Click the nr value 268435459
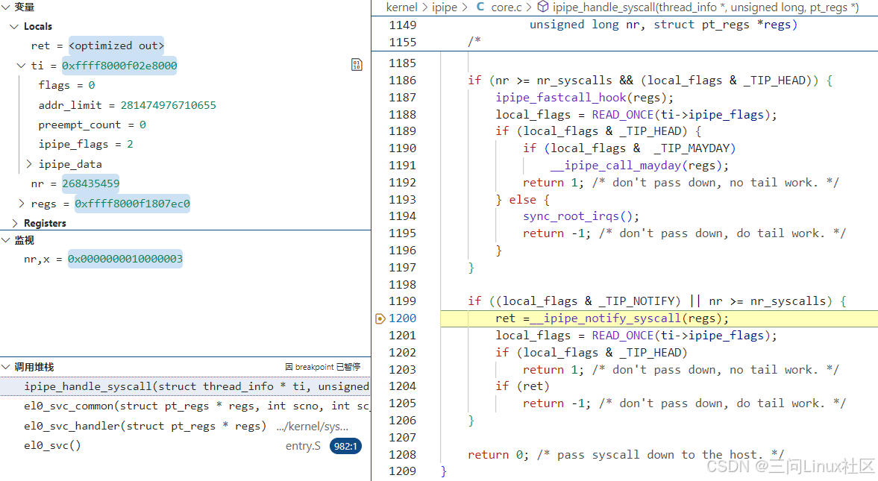This screenshot has width=878, height=481. coord(91,183)
